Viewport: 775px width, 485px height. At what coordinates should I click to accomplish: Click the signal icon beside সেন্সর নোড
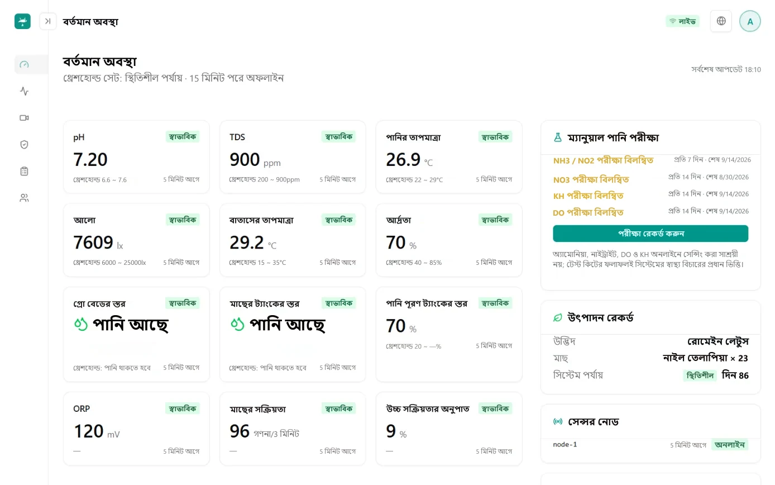[557, 421]
